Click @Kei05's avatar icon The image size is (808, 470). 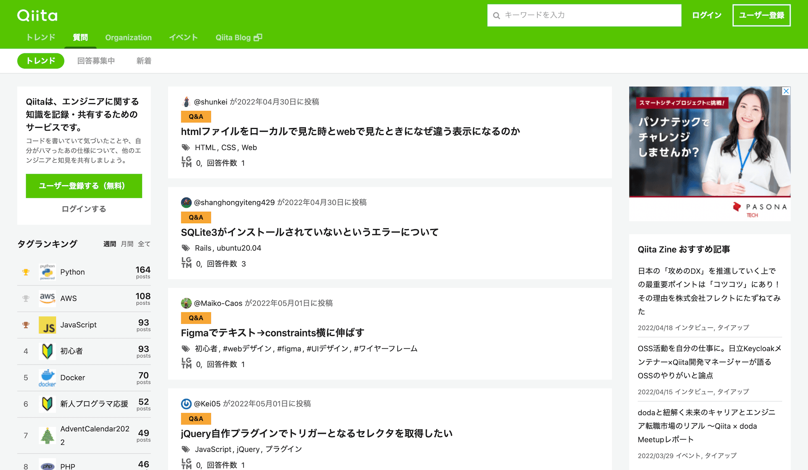(186, 404)
